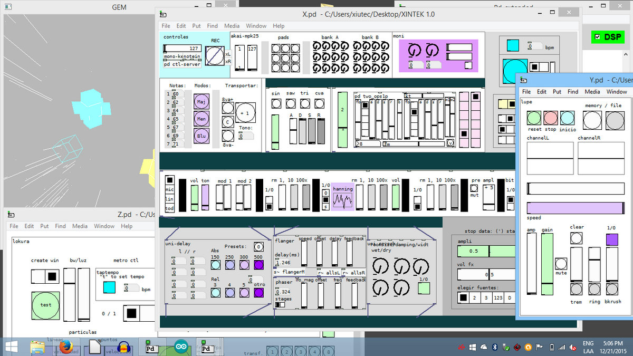Select the 500 preset in uni-delay
633x356 pixels.
click(258, 265)
